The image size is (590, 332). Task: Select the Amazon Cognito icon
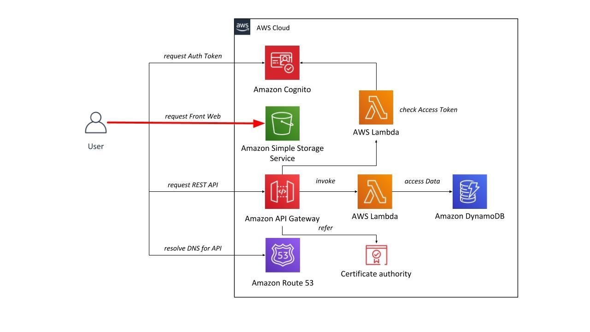click(282, 63)
